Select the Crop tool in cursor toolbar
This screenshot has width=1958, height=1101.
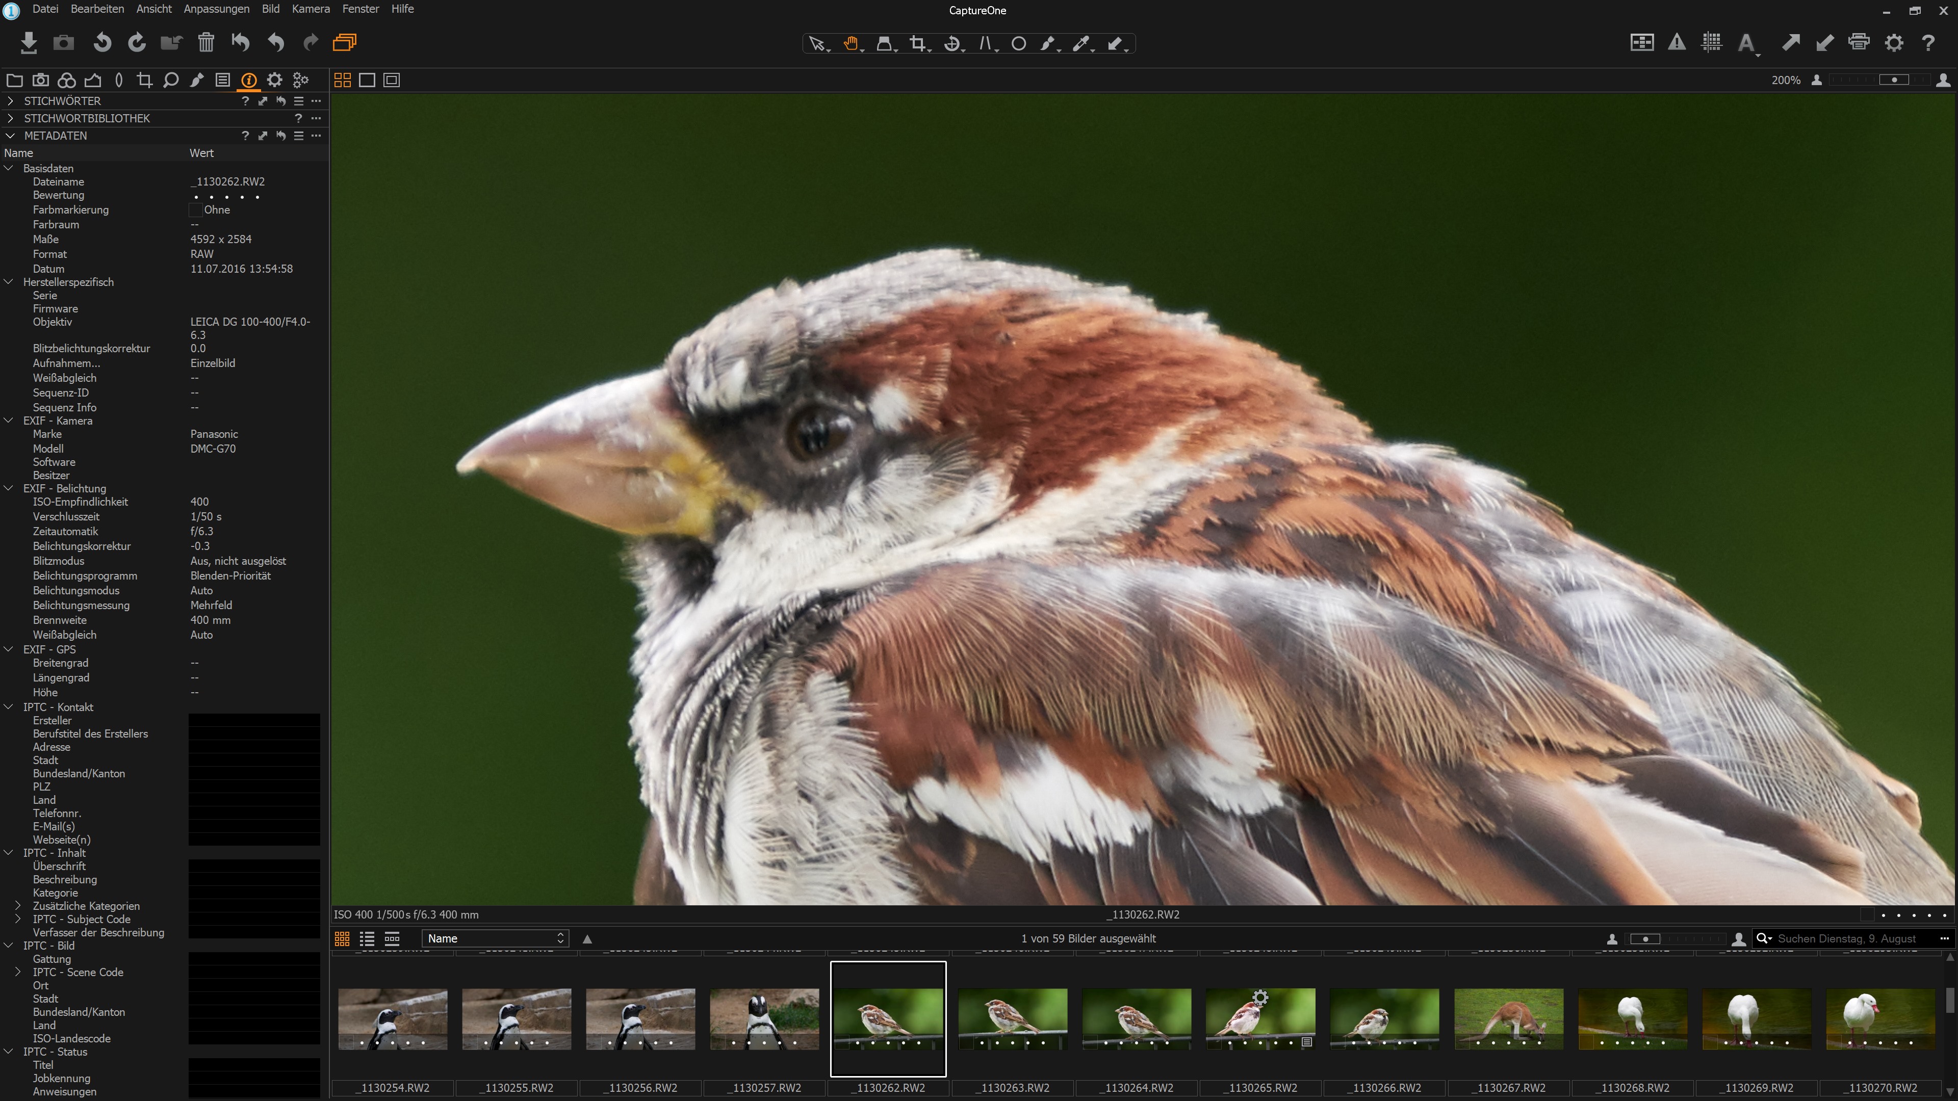(x=918, y=44)
